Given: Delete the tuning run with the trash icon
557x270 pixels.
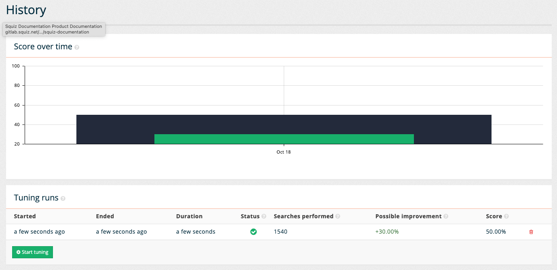Looking at the screenshot, I should pyautogui.click(x=531, y=232).
